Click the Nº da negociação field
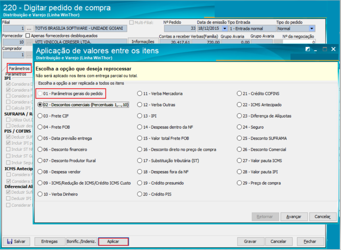 coord(299,42)
